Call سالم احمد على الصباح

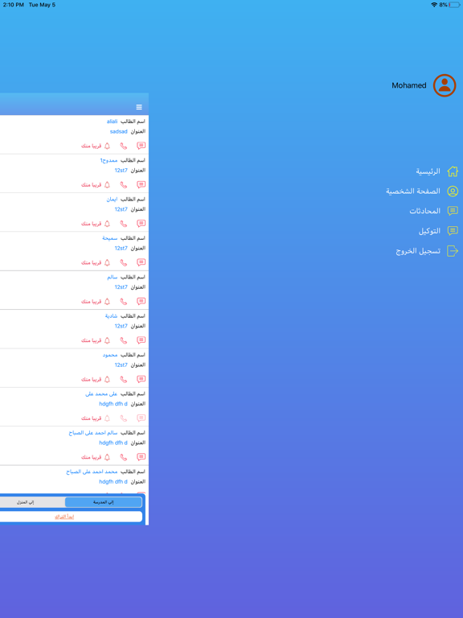coord(124,457)
